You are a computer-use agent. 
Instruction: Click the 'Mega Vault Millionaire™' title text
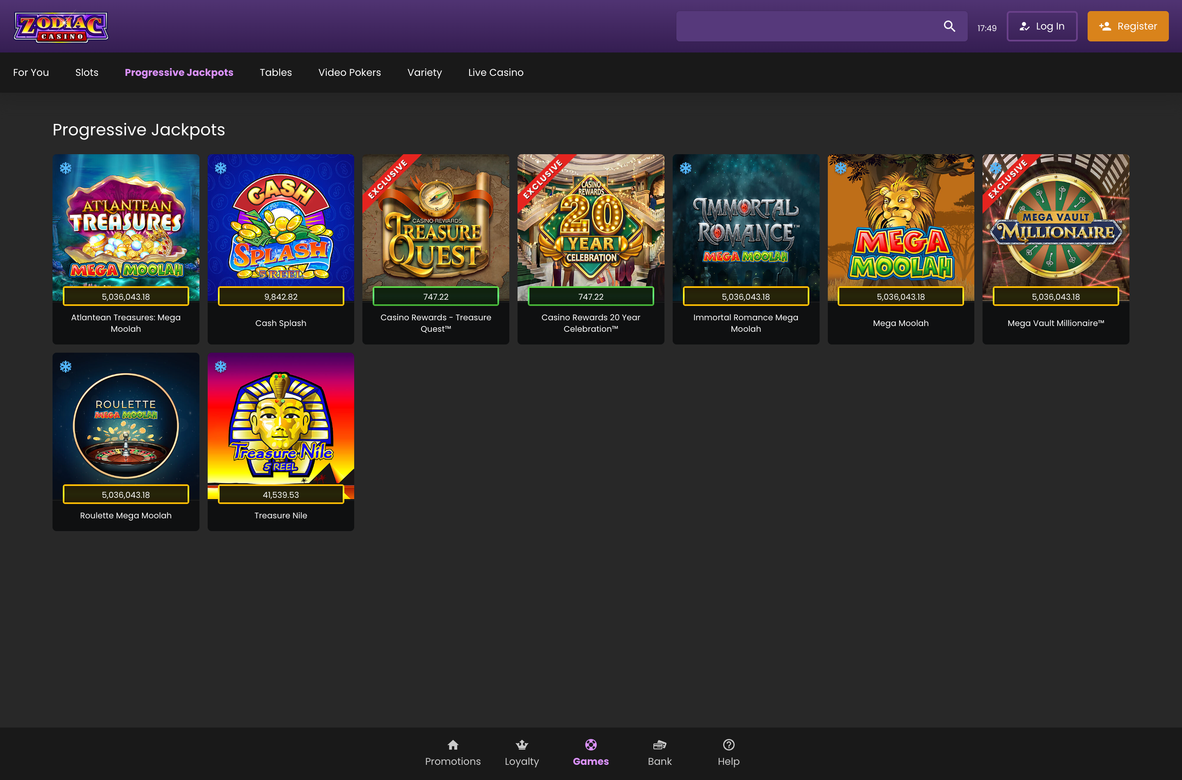[x=1056, y=323]
